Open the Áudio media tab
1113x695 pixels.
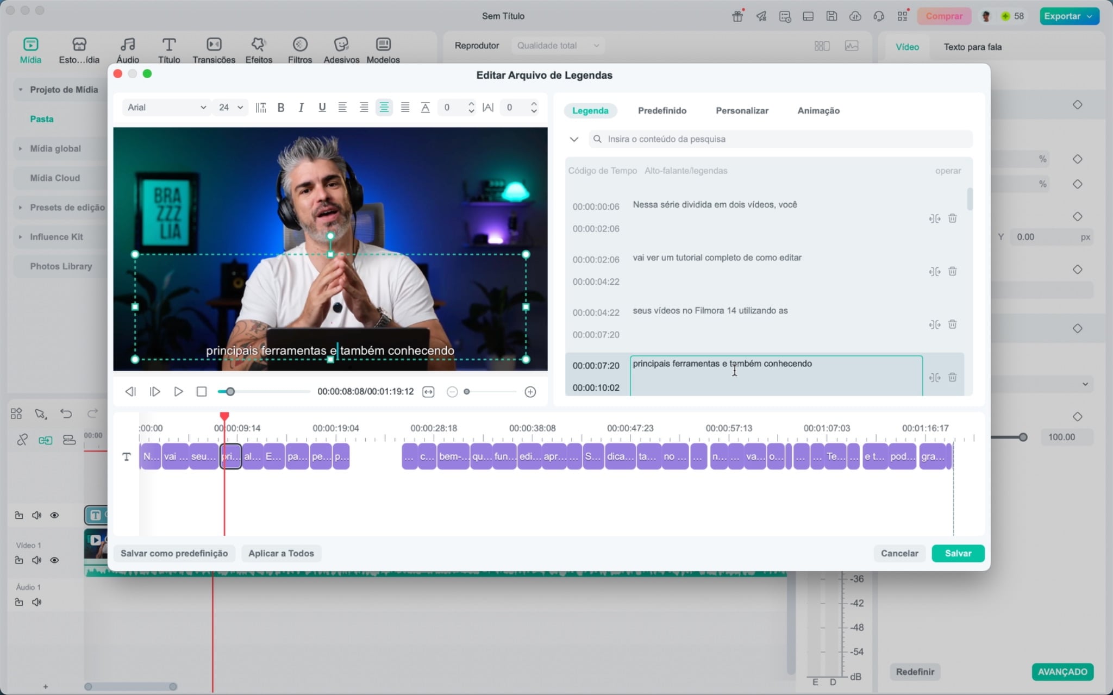(x=128, y=51)
